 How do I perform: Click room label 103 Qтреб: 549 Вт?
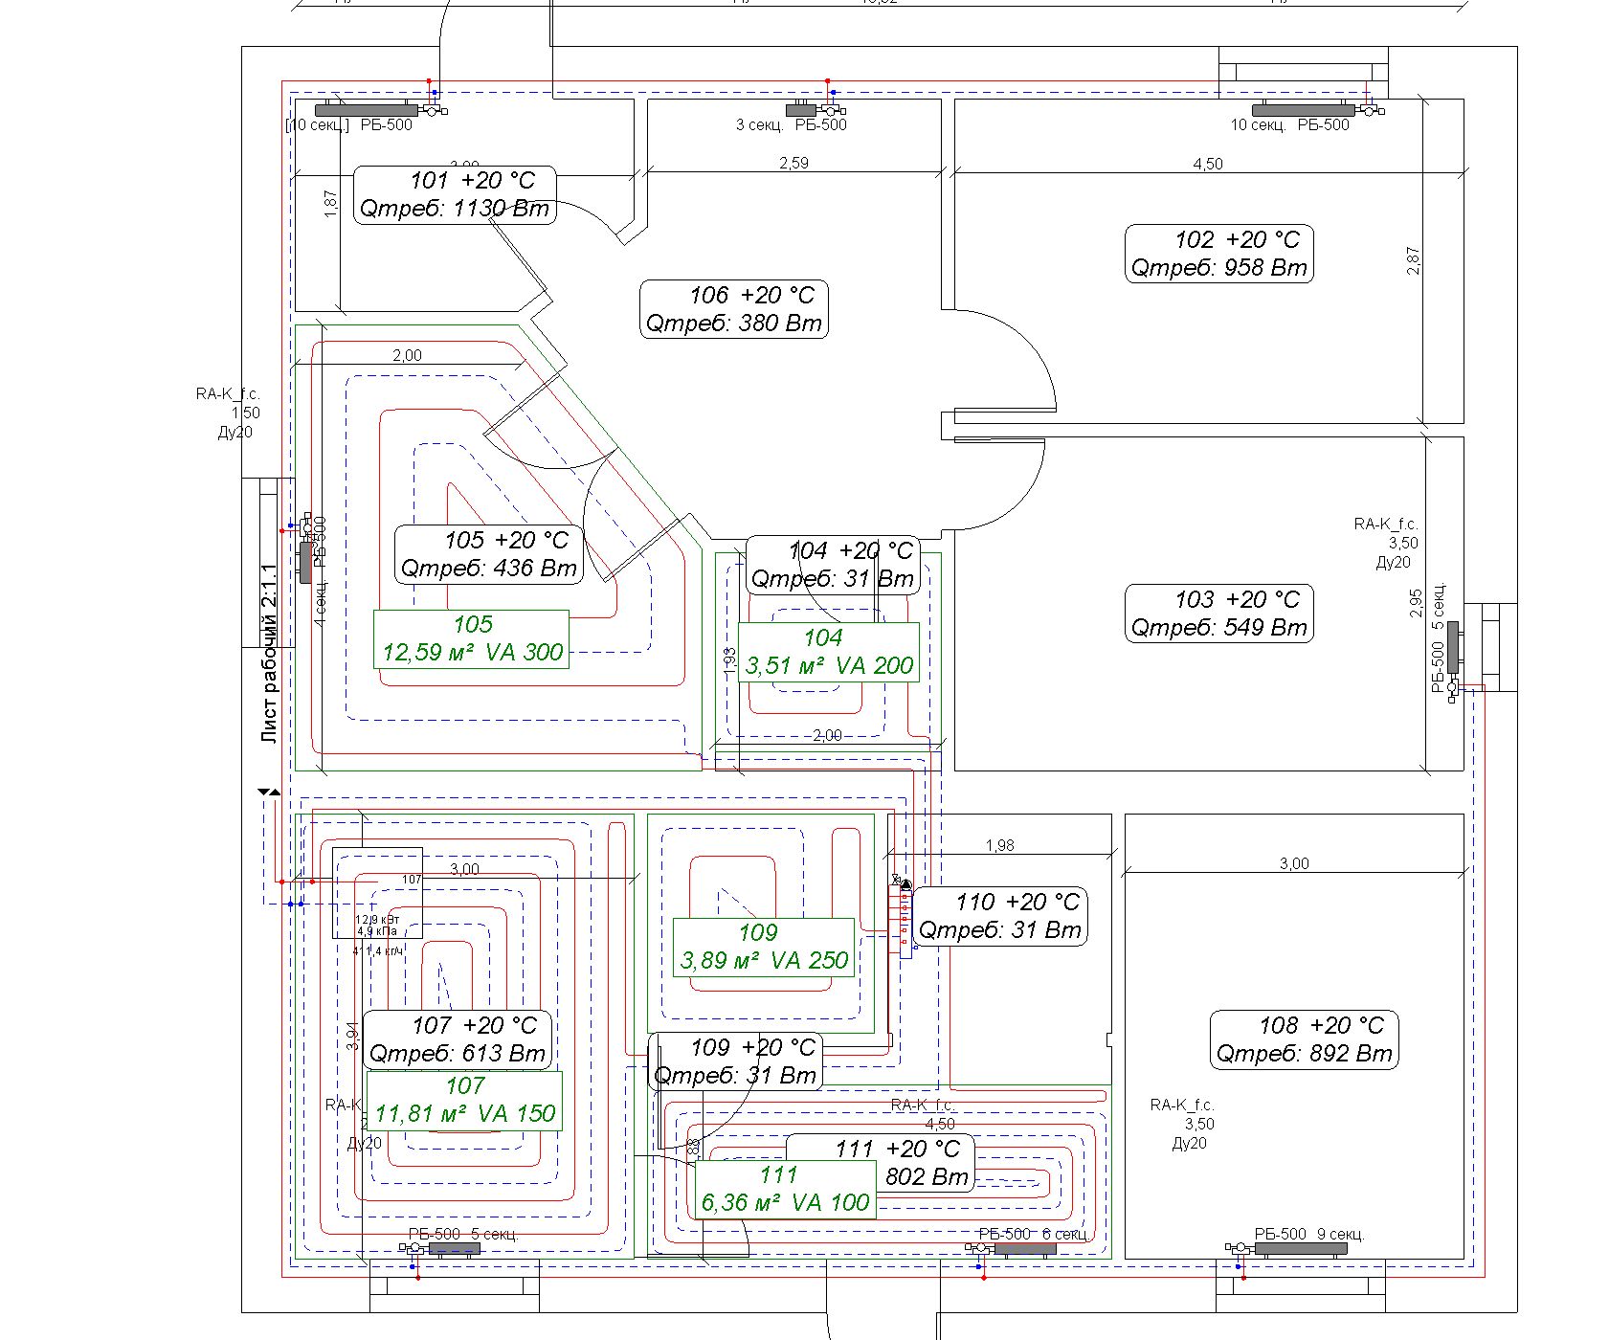(1219, 614)
